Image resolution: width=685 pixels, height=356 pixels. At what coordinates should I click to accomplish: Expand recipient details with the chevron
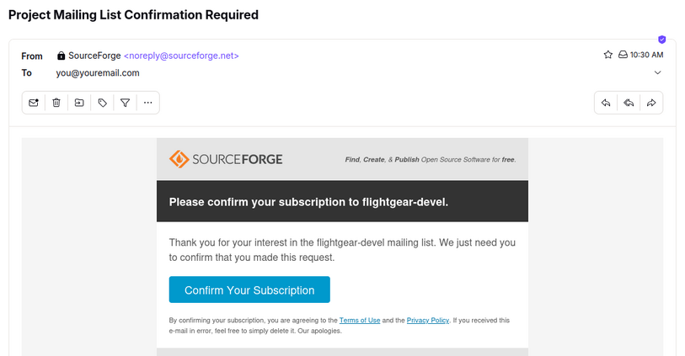(657, 72)
